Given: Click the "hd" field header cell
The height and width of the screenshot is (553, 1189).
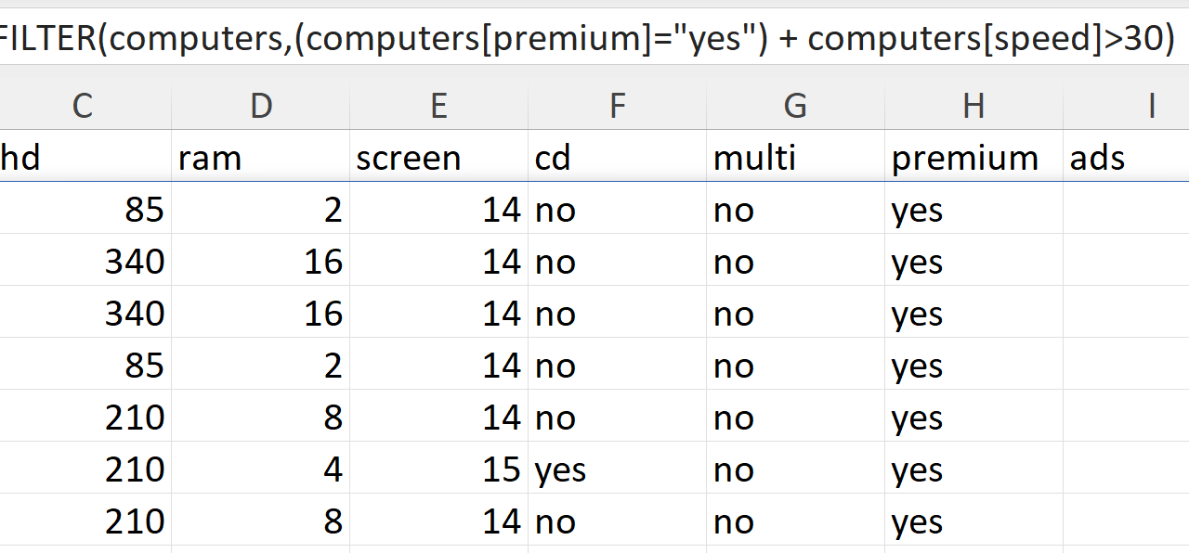Looking at the screenshot, I should (83, 159).
